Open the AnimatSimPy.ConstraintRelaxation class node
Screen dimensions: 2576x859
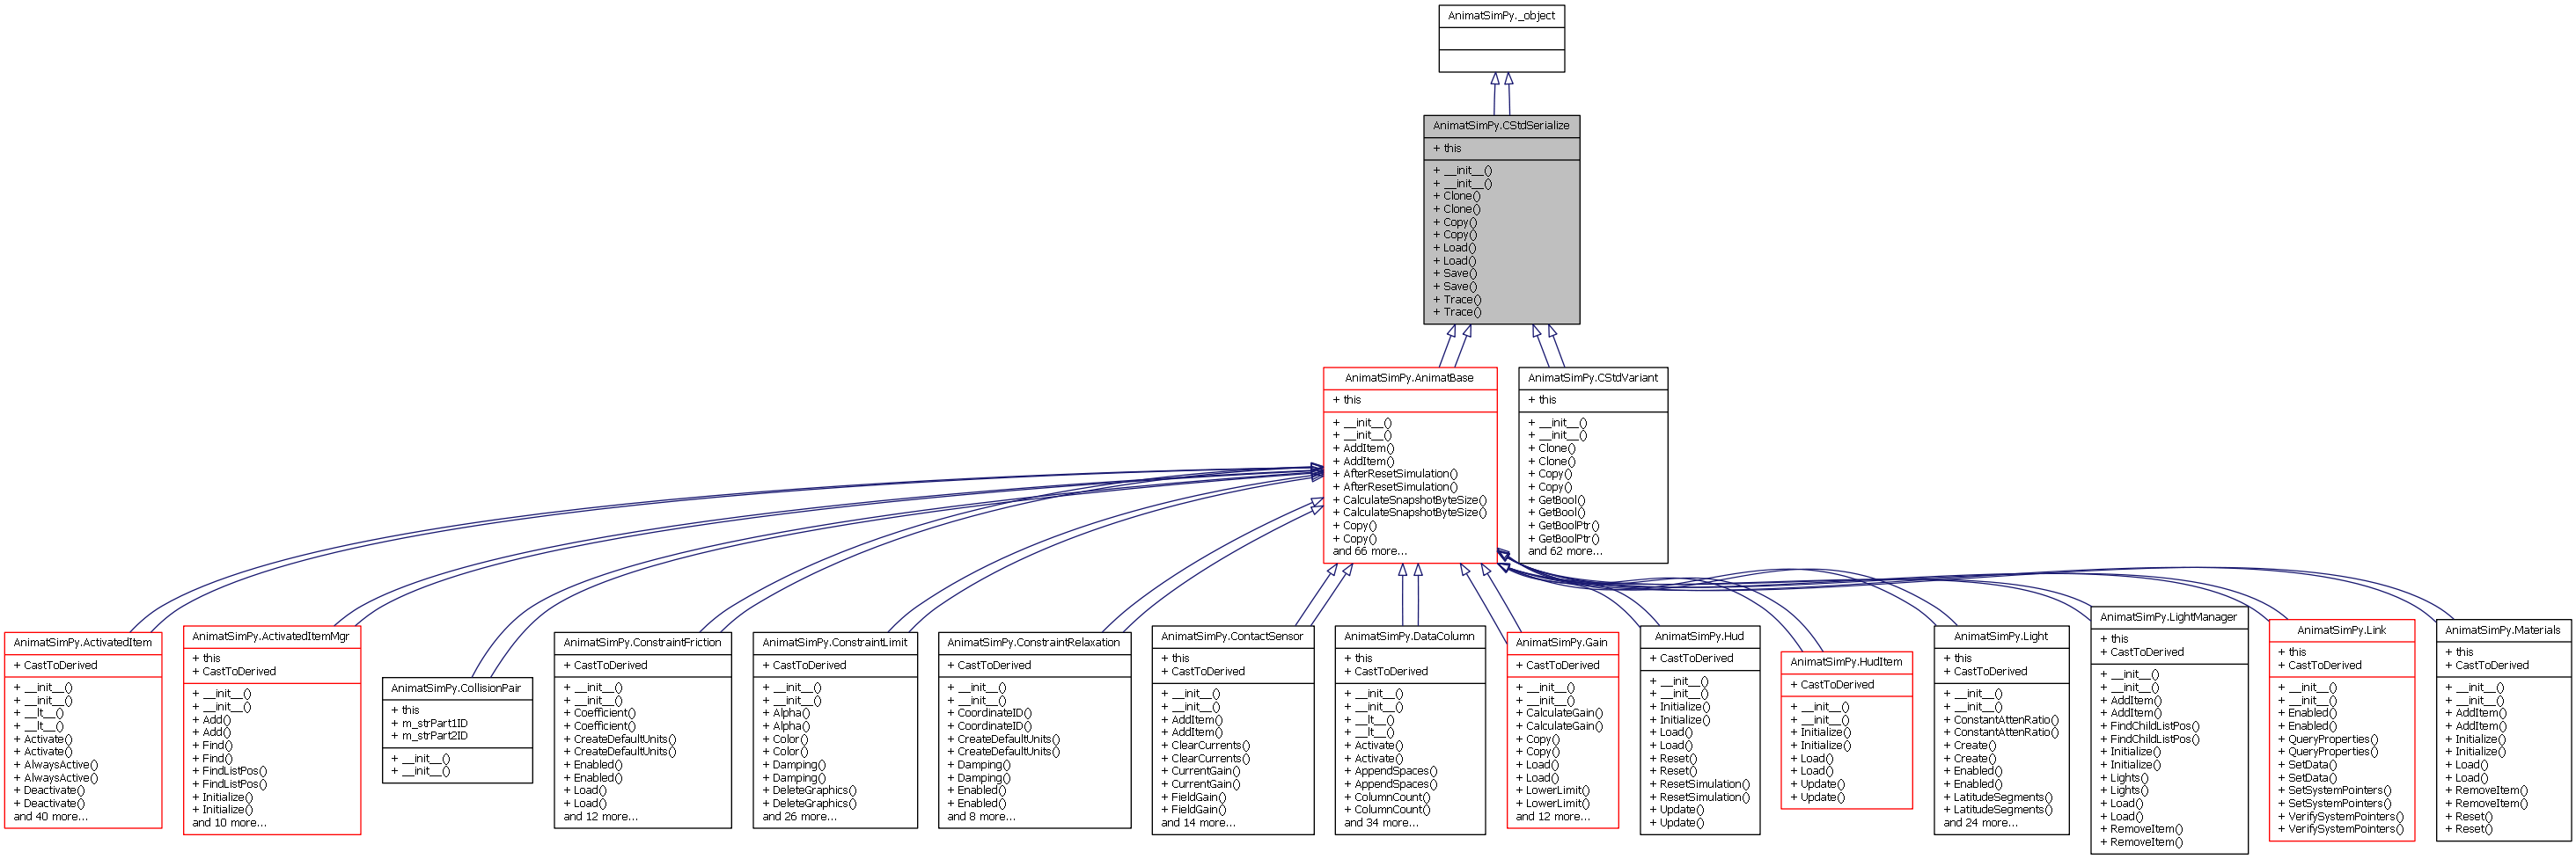pos(1034,730)
